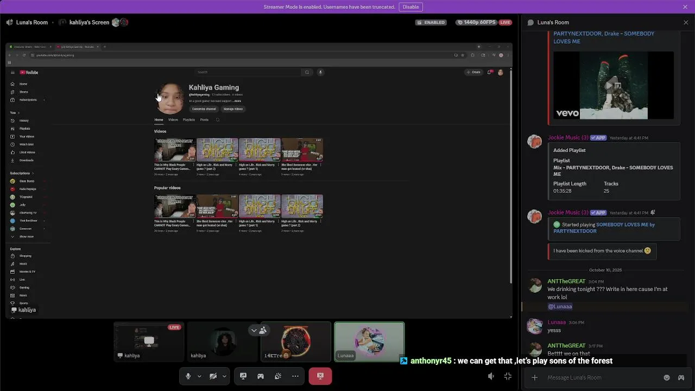Open Watch later in YouTube sidebar
This screenshot has width=695, height=391.
tap(27, 144)
